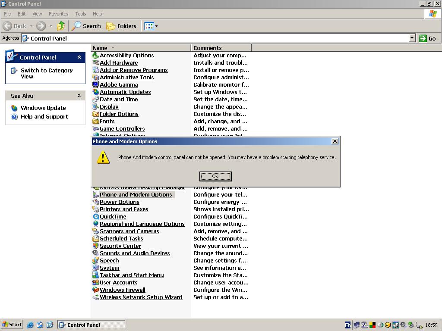
Task: Click the Power Options icon
Action: point(96,202)
